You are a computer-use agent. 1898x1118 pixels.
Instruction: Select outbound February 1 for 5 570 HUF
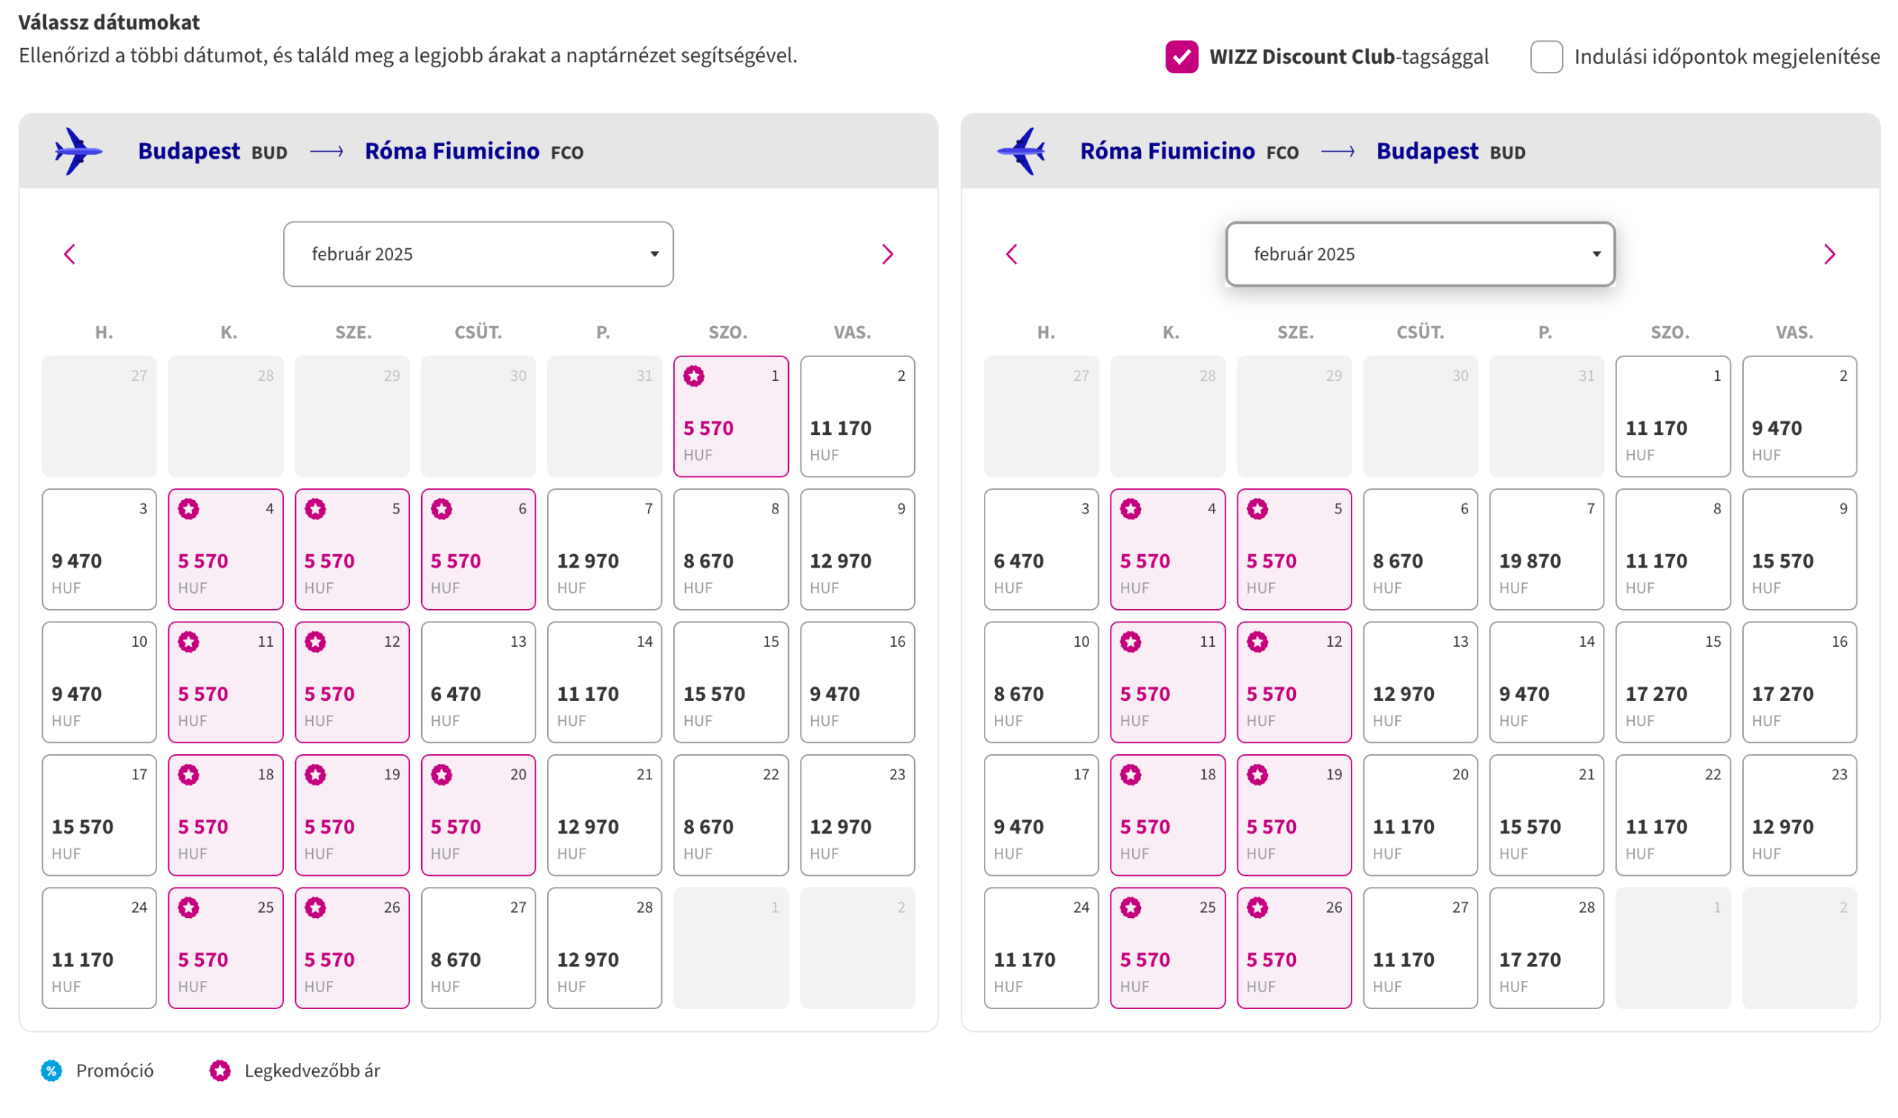click(x=730, y=416)
